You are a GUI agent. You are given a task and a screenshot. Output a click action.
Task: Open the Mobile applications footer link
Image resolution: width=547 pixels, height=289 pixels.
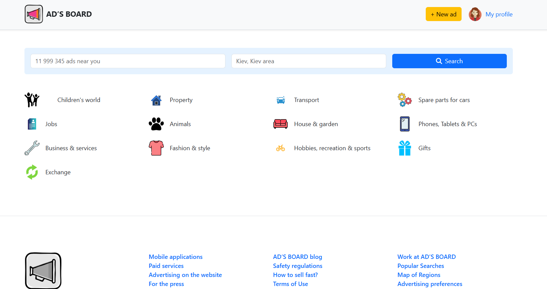[176, 257]
